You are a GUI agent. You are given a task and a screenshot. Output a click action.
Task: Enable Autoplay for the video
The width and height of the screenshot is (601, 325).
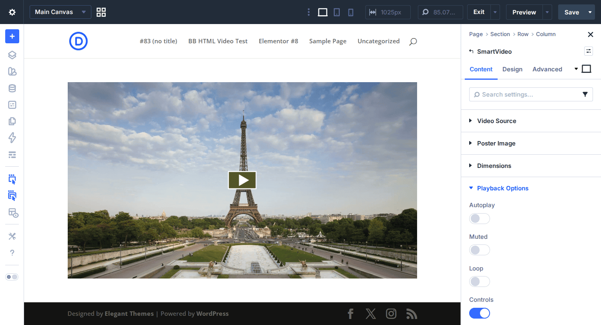[479, 218]
